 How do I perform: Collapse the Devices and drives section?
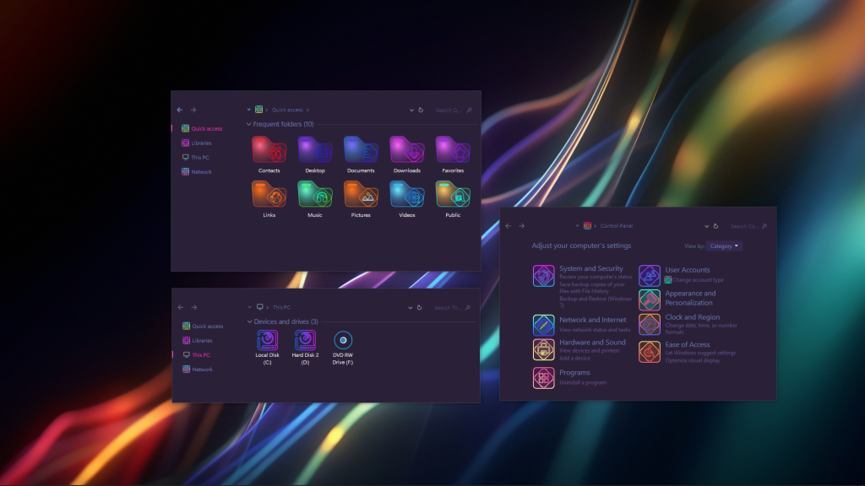click(248, 322)
